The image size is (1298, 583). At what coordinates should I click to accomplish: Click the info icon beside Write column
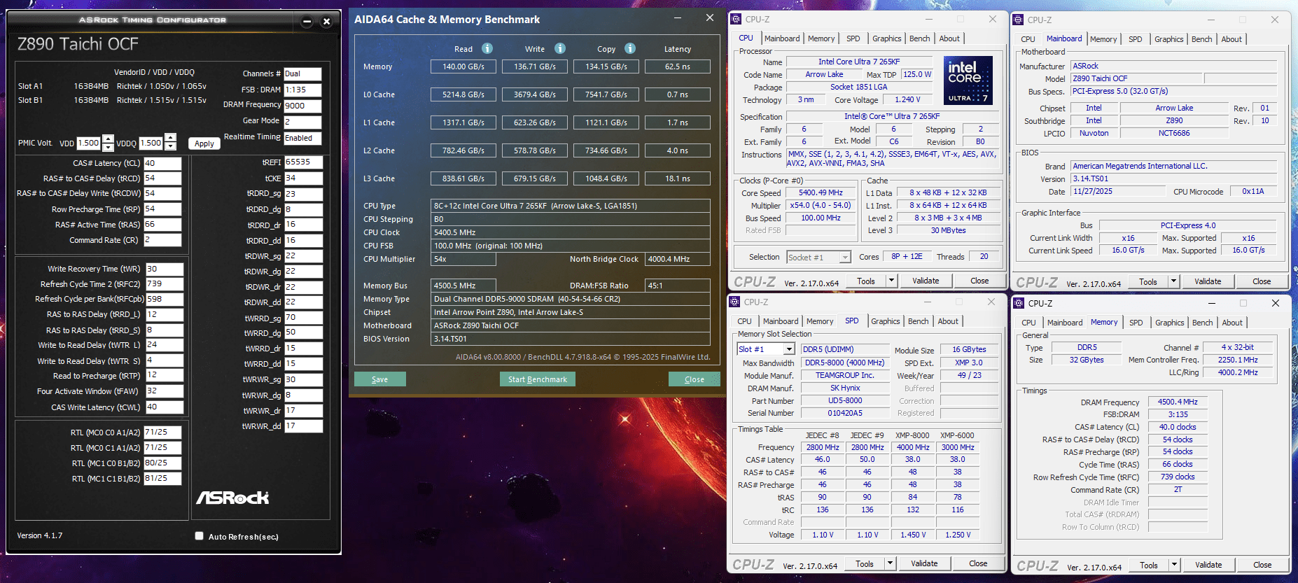point(560,48)
